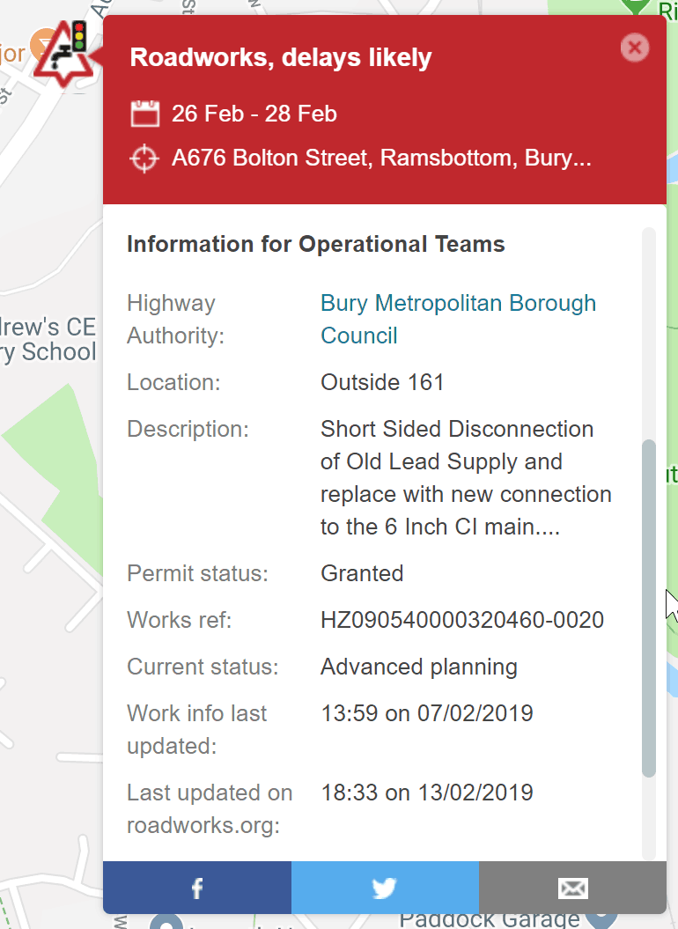Share roadworks on Twitter
This screenshot has width=678, height=929.
click(x=385, y=888)
